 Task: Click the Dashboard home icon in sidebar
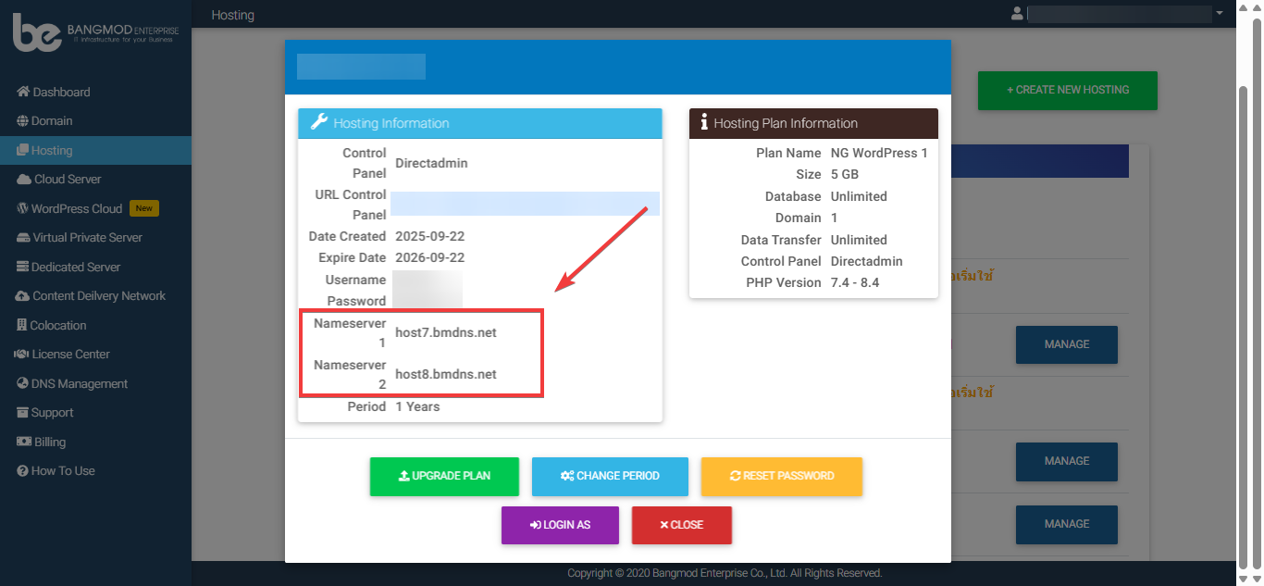pyautogui.click(x=23, y=92)
